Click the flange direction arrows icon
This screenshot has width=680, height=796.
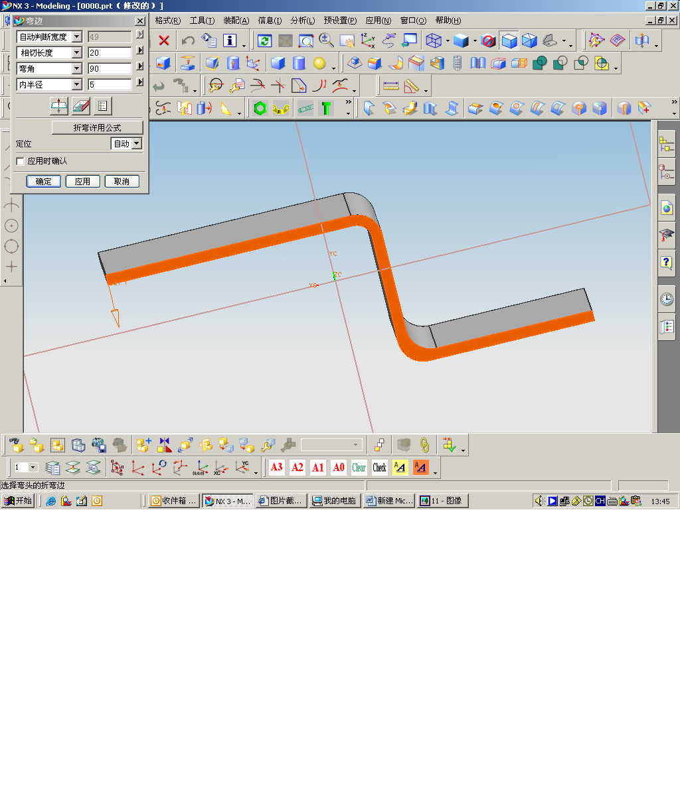point(59,105)
